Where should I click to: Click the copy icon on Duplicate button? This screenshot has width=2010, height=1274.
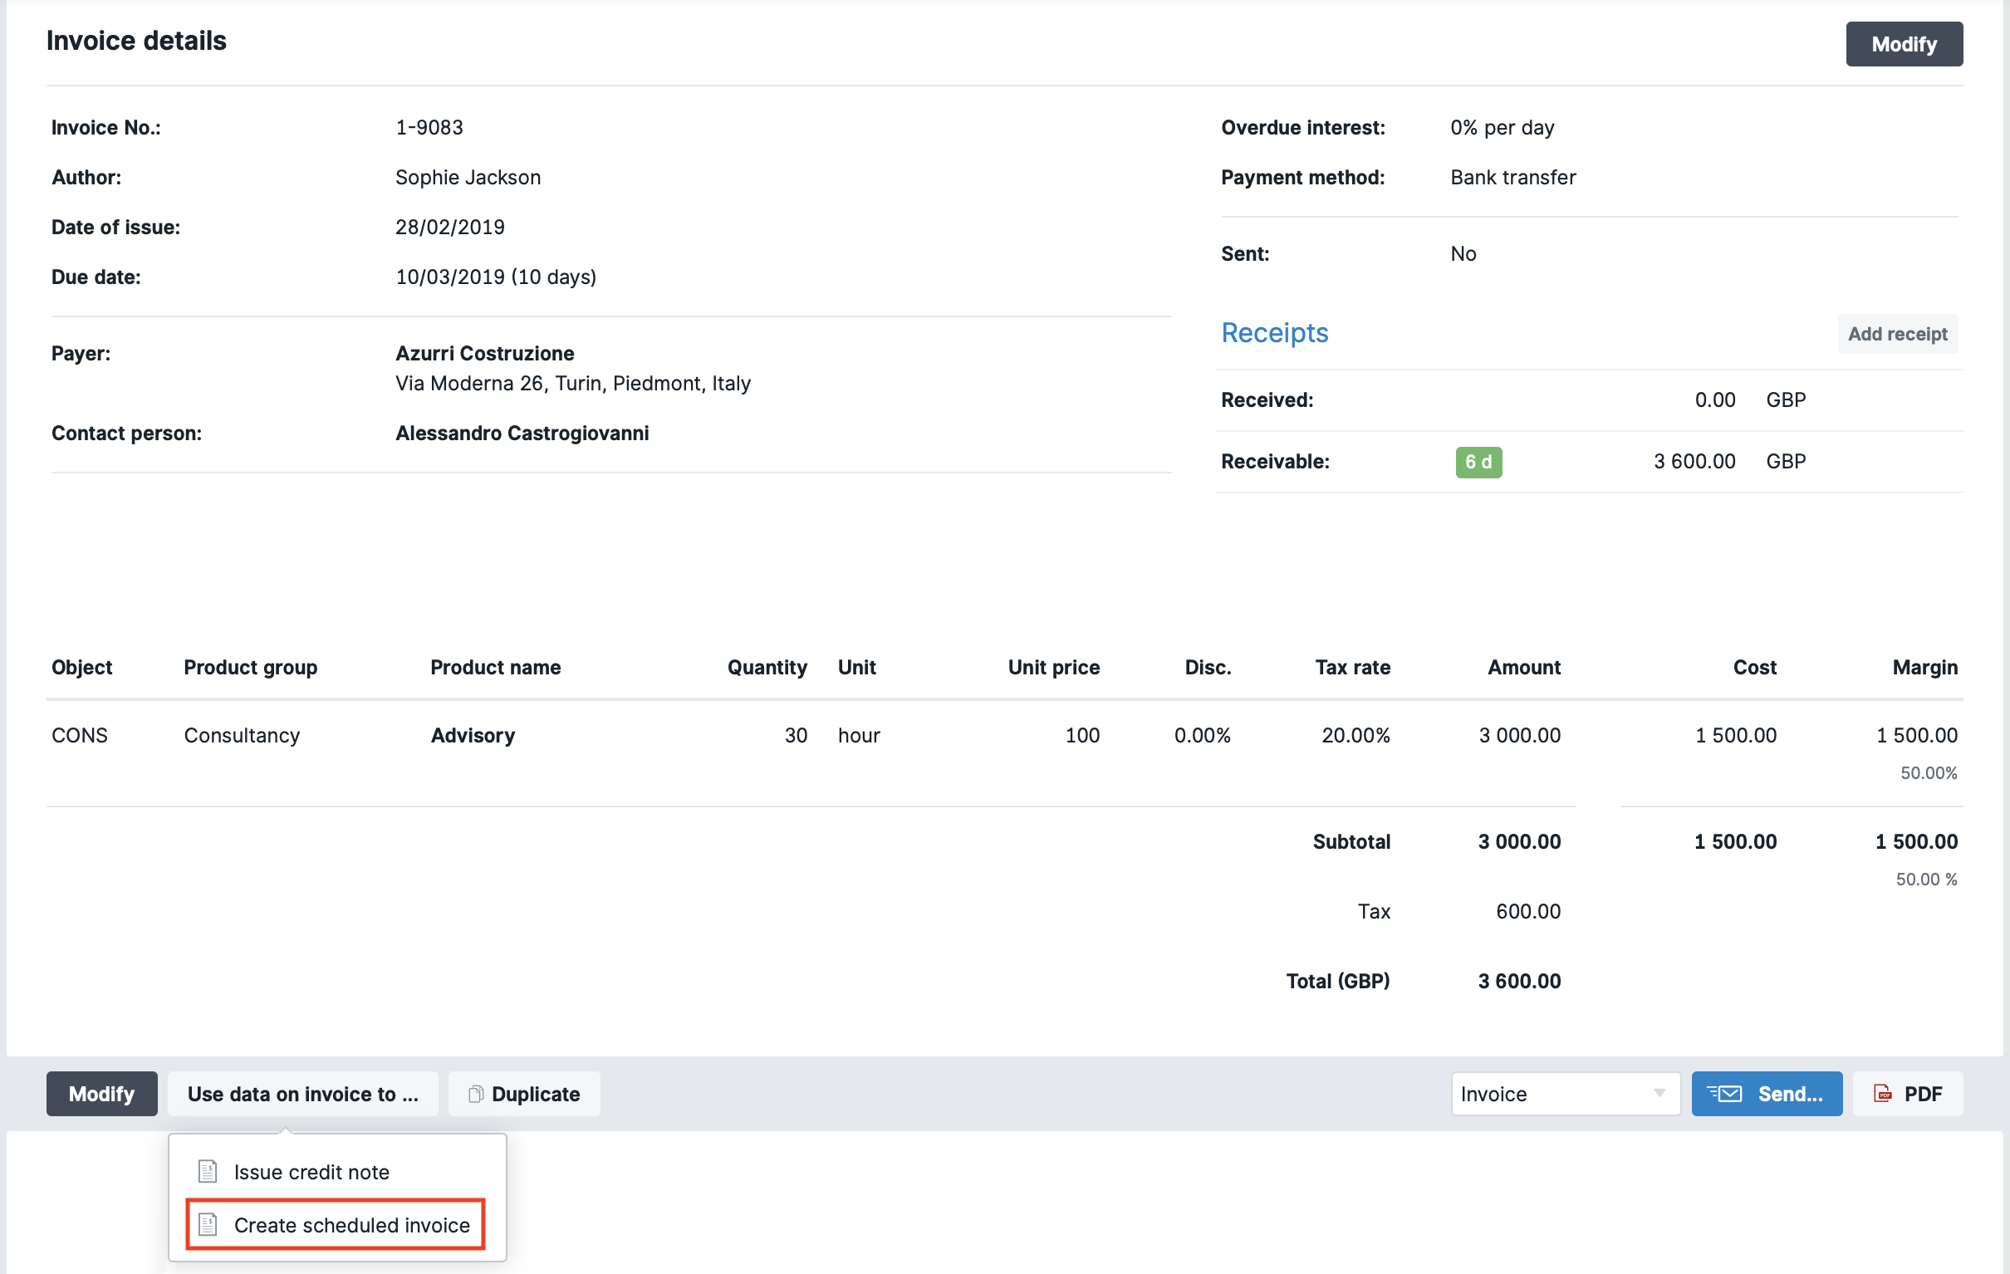(476, 1094)
